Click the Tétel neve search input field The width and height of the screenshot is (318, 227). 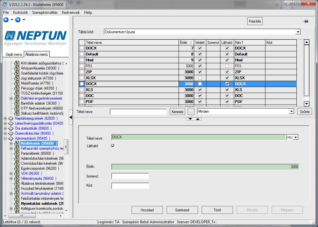(138, 112)
